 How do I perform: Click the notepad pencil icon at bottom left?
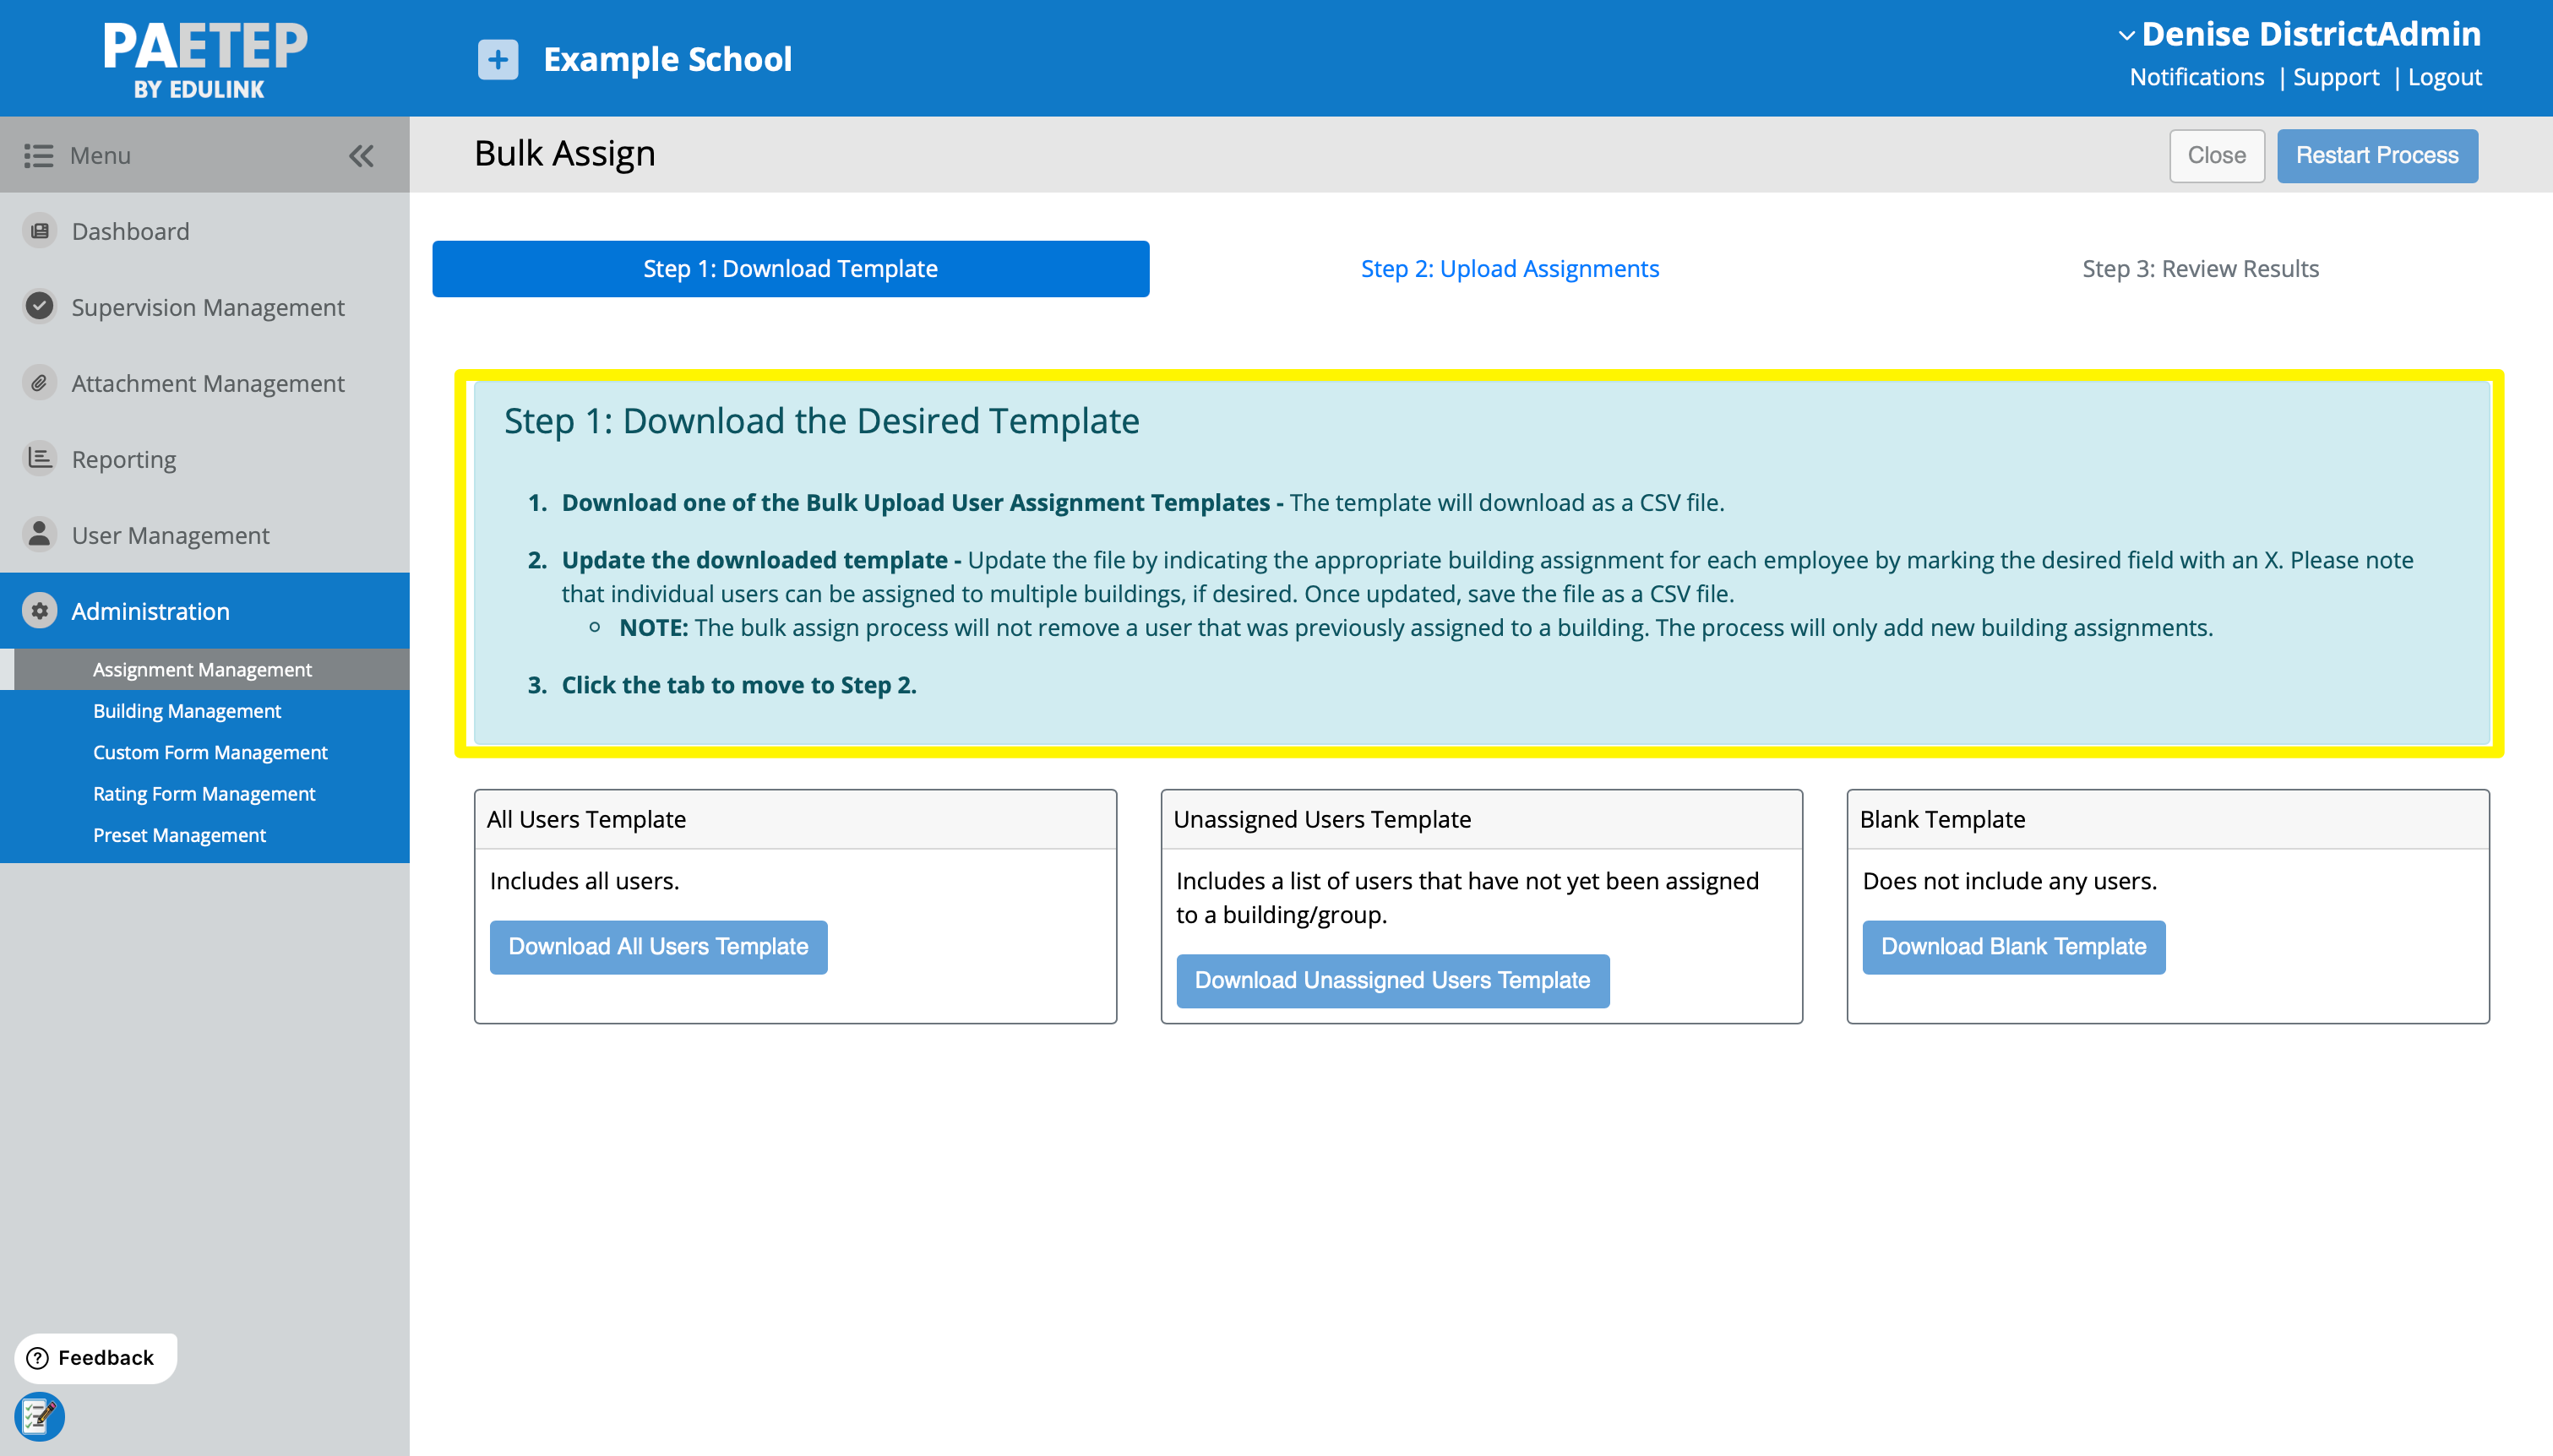pyautogui.click(x=39, y=1416)
